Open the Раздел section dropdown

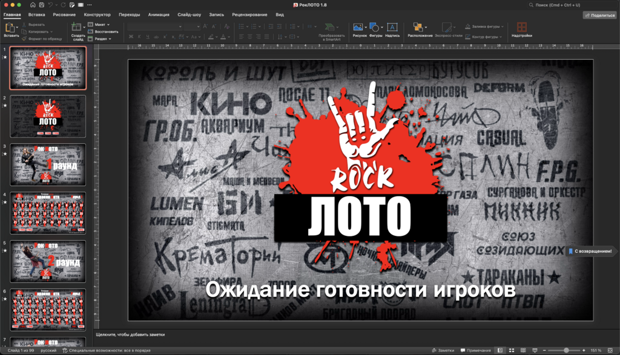click(100, 39)
